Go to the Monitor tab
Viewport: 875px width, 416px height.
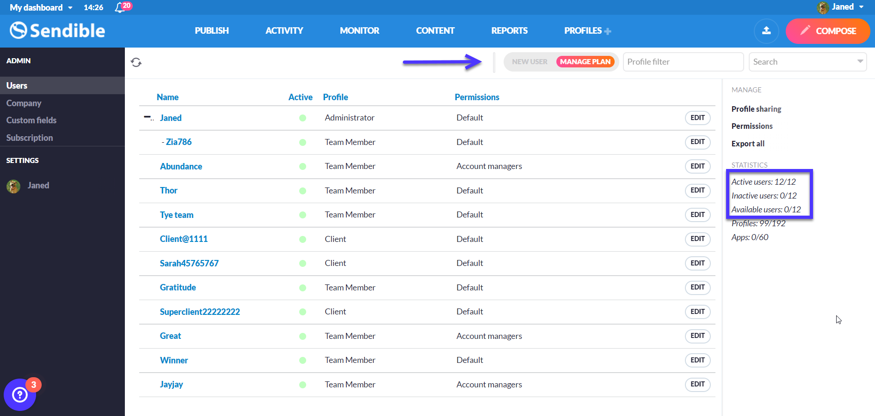[359, 31]
